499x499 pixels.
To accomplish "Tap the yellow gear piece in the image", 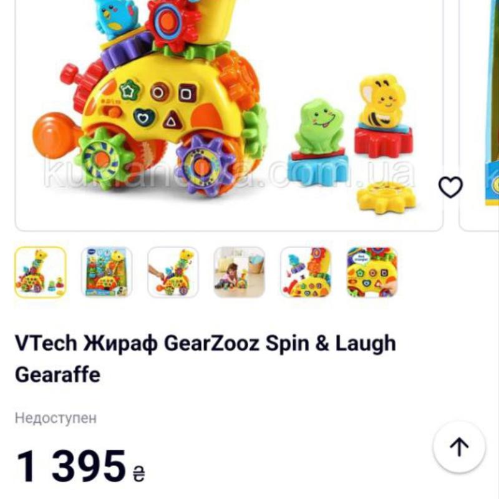I will [x=385, y=198].
